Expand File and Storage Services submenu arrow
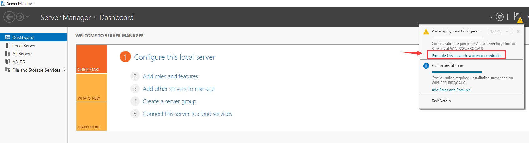This screenshot has height=143, width=529. (x=65, y=70)
